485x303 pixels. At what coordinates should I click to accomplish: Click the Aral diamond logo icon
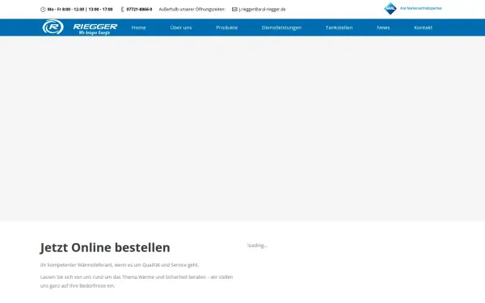[390, 8]
